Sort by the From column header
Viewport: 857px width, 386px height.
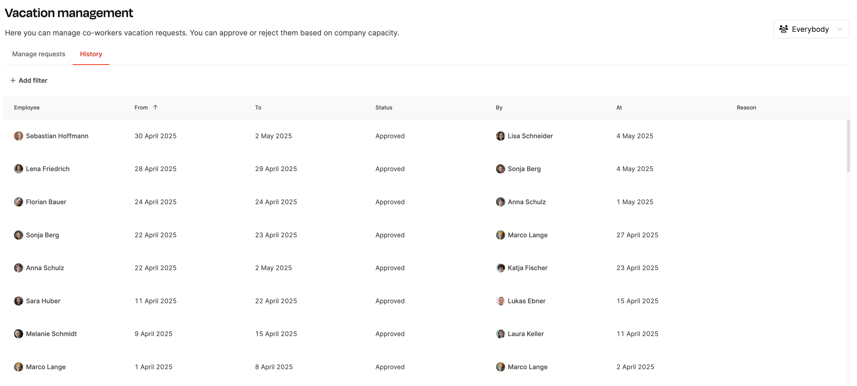click(141, 107)
